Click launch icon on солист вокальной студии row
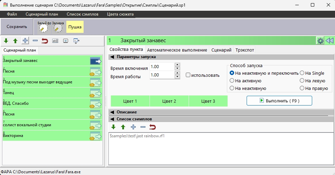Viewport: 335px width, 175px height. coord(96,125)
